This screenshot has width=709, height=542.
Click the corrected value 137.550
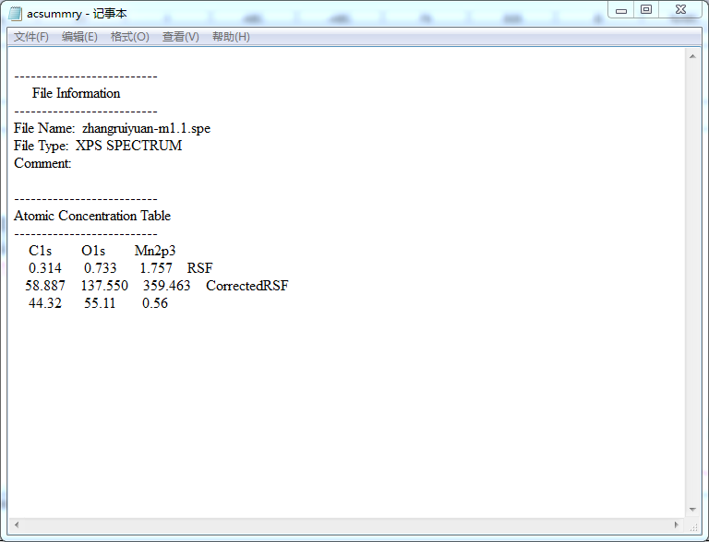pyautogui.click(x=104, y=286)
